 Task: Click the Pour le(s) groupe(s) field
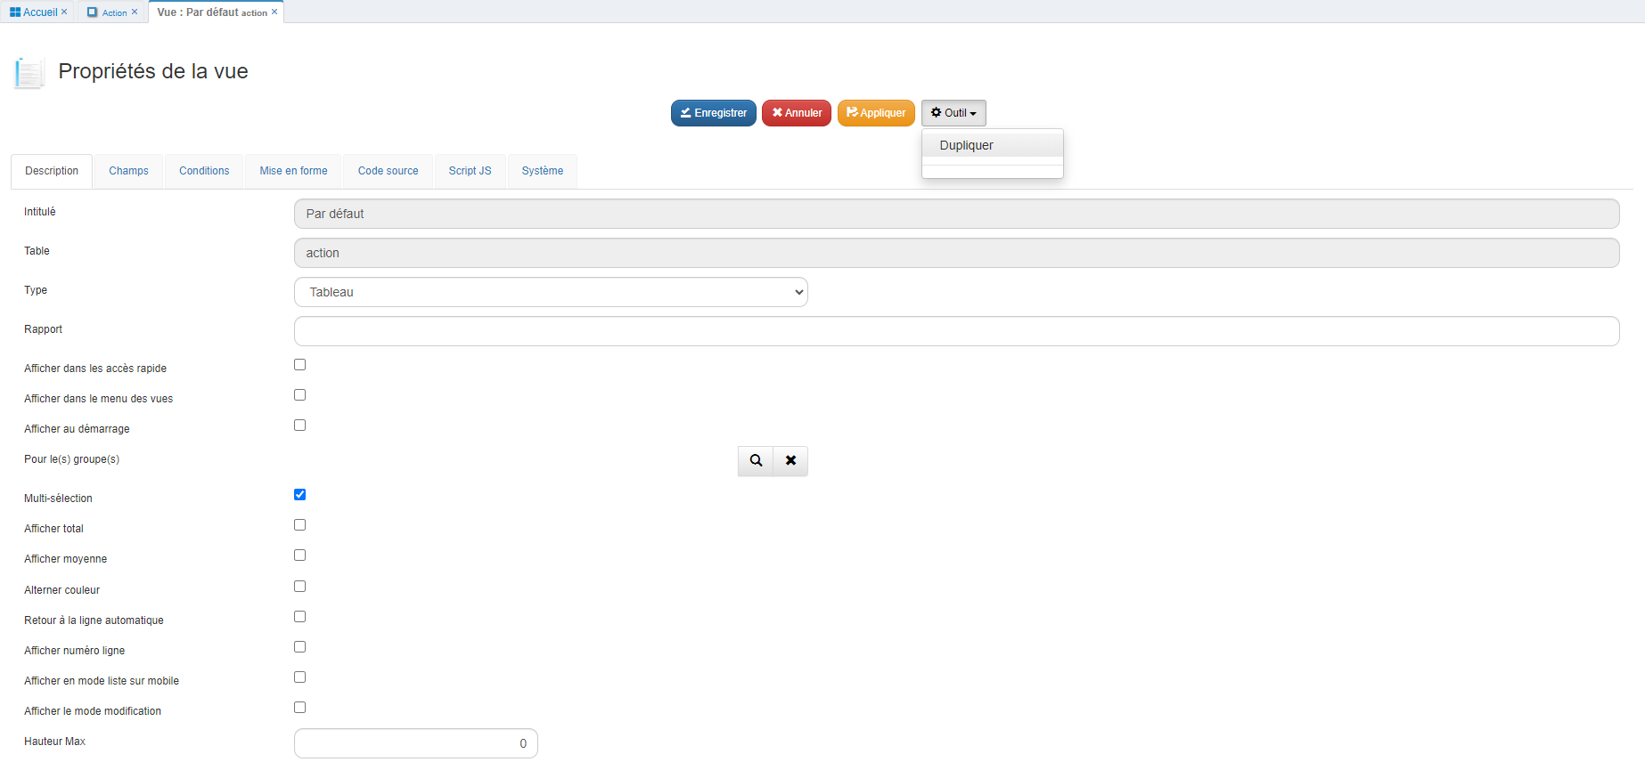(x=515, y=461)
